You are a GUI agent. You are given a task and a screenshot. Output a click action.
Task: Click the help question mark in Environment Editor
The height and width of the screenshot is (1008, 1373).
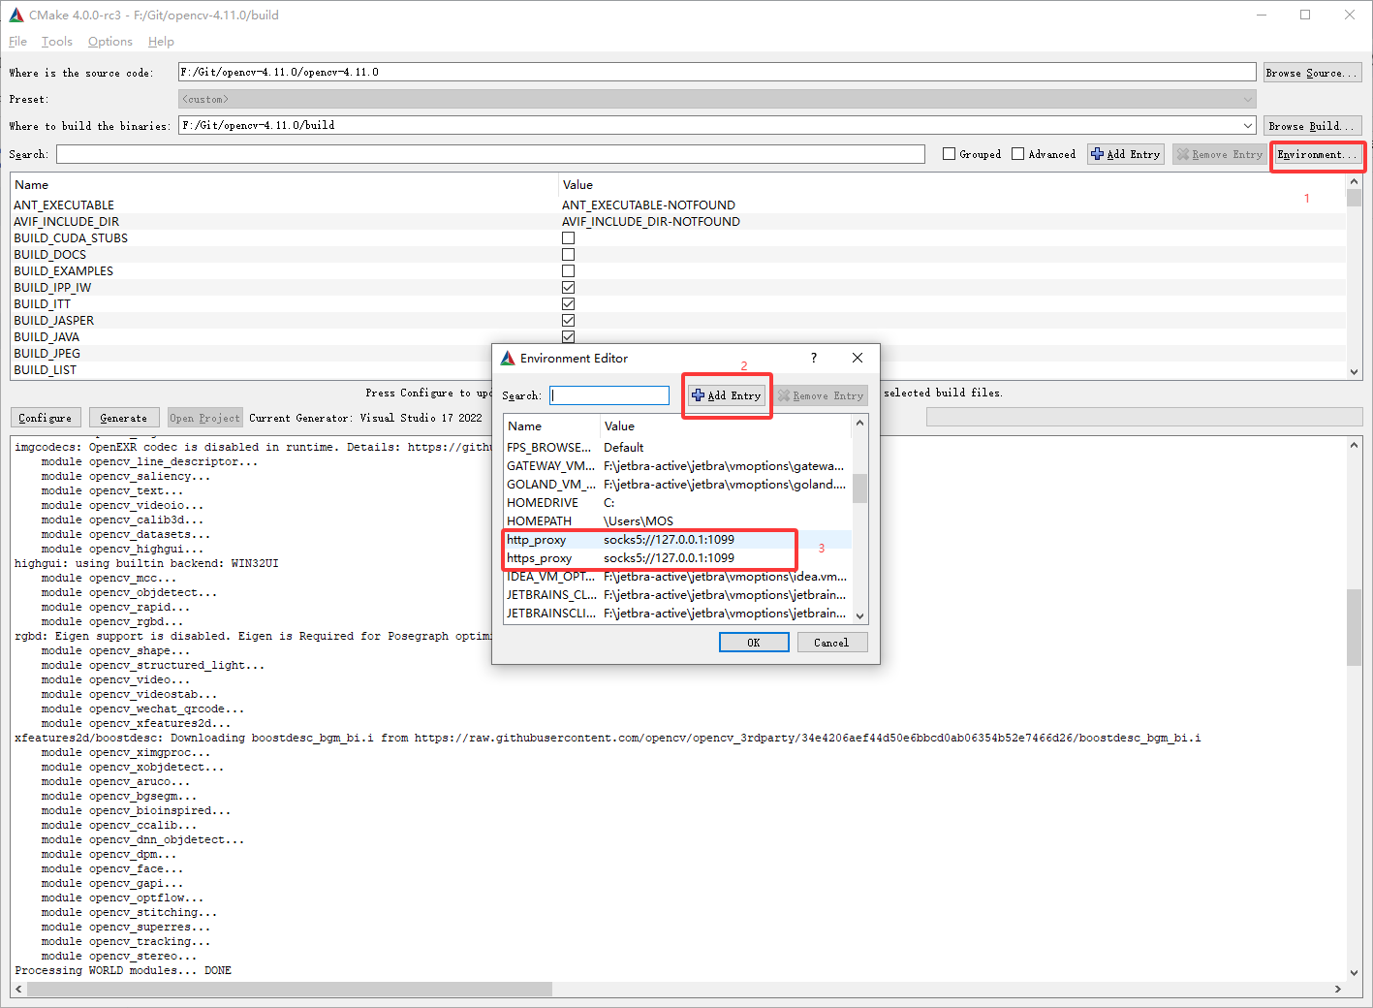(x=814, y=358)
